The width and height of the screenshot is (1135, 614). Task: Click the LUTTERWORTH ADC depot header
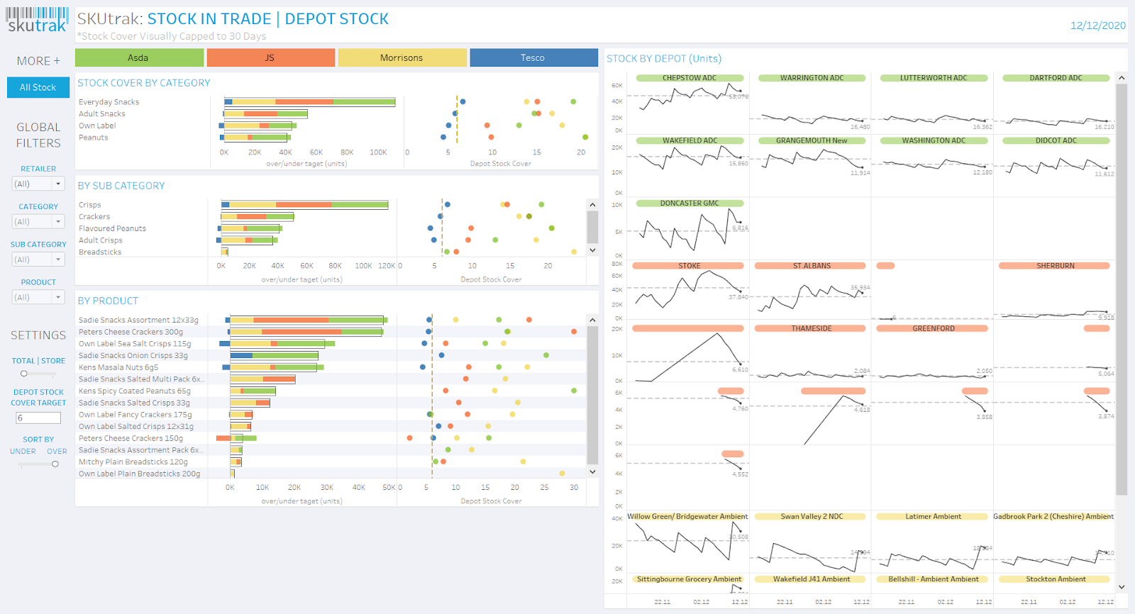pos(934,78)
